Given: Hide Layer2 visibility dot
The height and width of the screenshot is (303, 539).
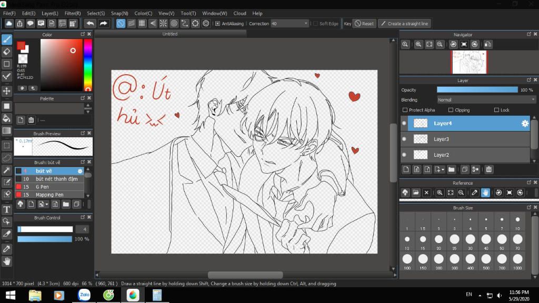Looking at the screenshot, I should click(x=404, y=155).
